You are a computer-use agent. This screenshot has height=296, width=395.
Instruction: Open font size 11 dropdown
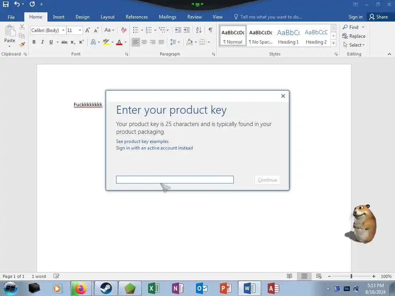click(80, 30)
